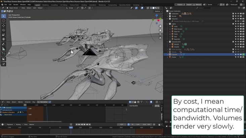Click the End frame field 420
Viewport: 246px width, 138px height.
tap(147, 124)
